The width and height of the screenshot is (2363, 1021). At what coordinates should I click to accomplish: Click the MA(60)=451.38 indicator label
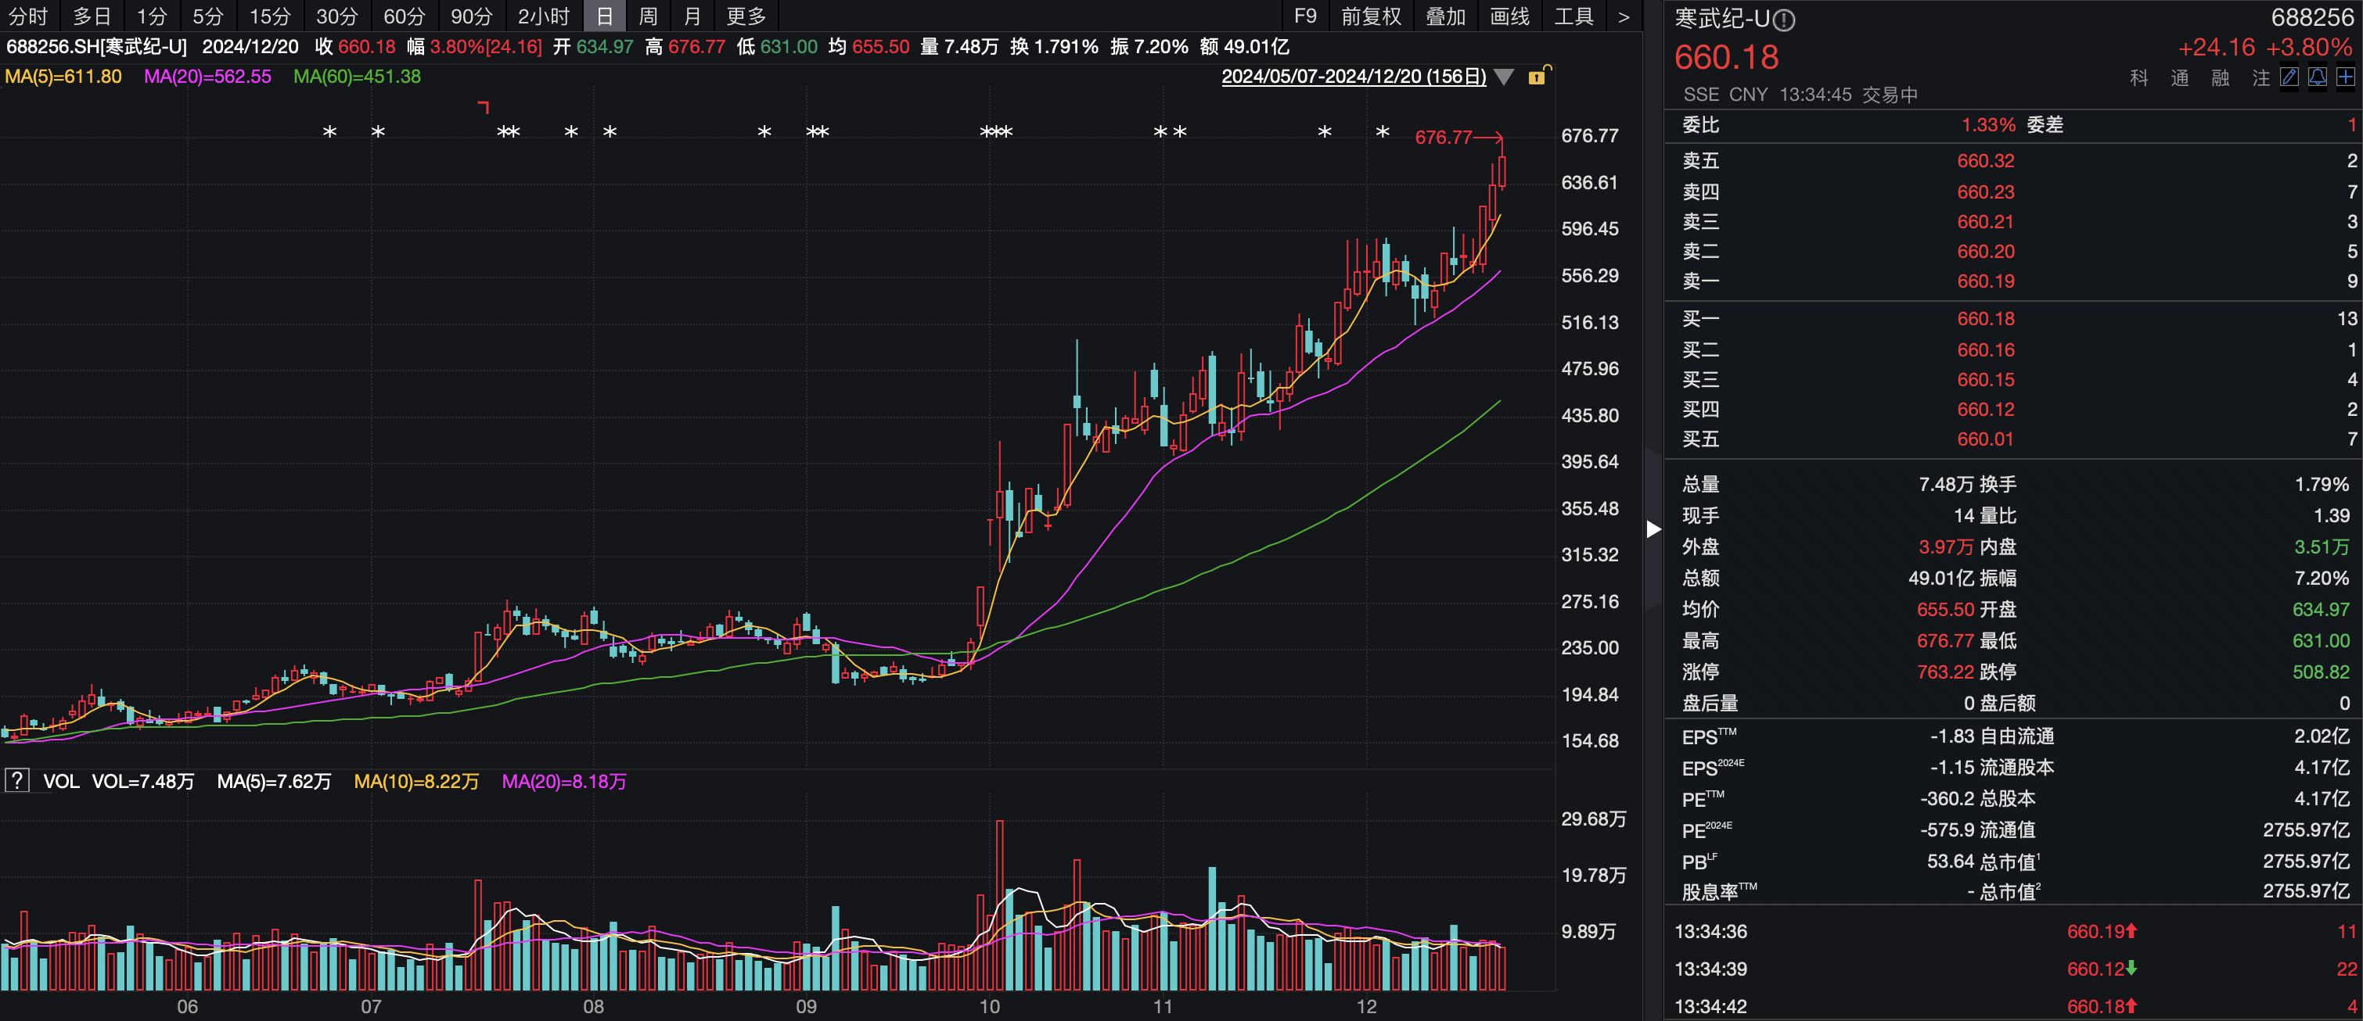(357, 77)
